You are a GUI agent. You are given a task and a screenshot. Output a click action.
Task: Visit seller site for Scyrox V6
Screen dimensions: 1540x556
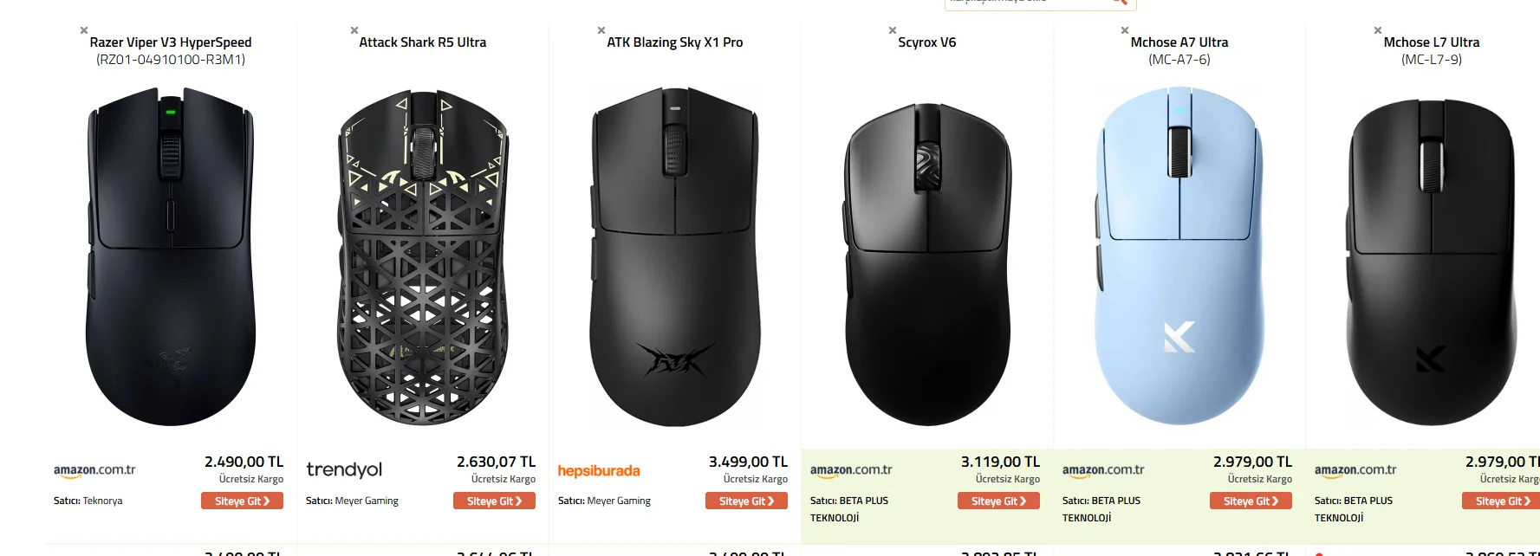998,501
